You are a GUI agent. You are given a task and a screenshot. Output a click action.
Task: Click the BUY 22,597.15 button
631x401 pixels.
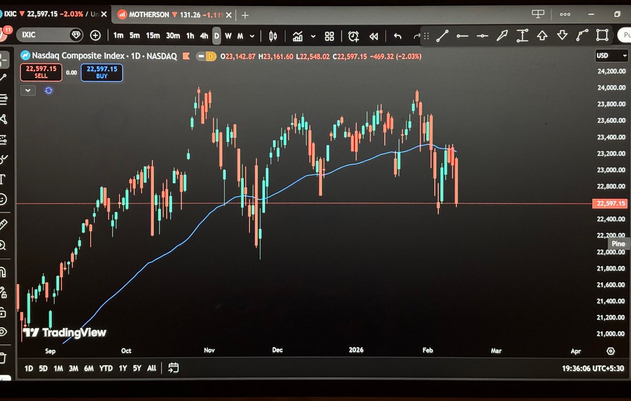102,72
